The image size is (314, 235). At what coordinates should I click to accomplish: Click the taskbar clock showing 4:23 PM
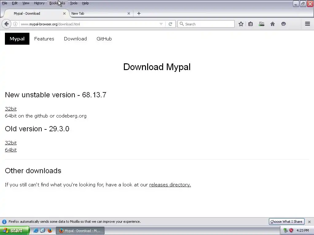point(303,230)
